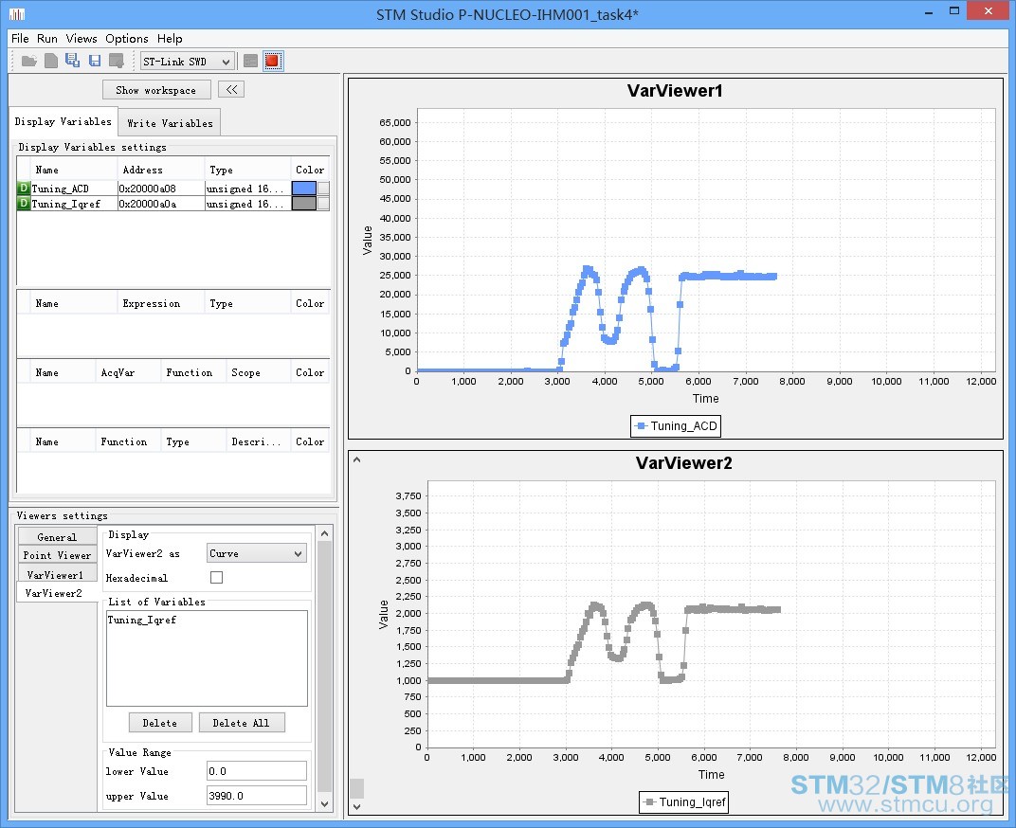Viewport: 1016px width, 828px height.
Task: Click the Tuning_ACD legend in VarViewer1
Action: coord(676,425)
